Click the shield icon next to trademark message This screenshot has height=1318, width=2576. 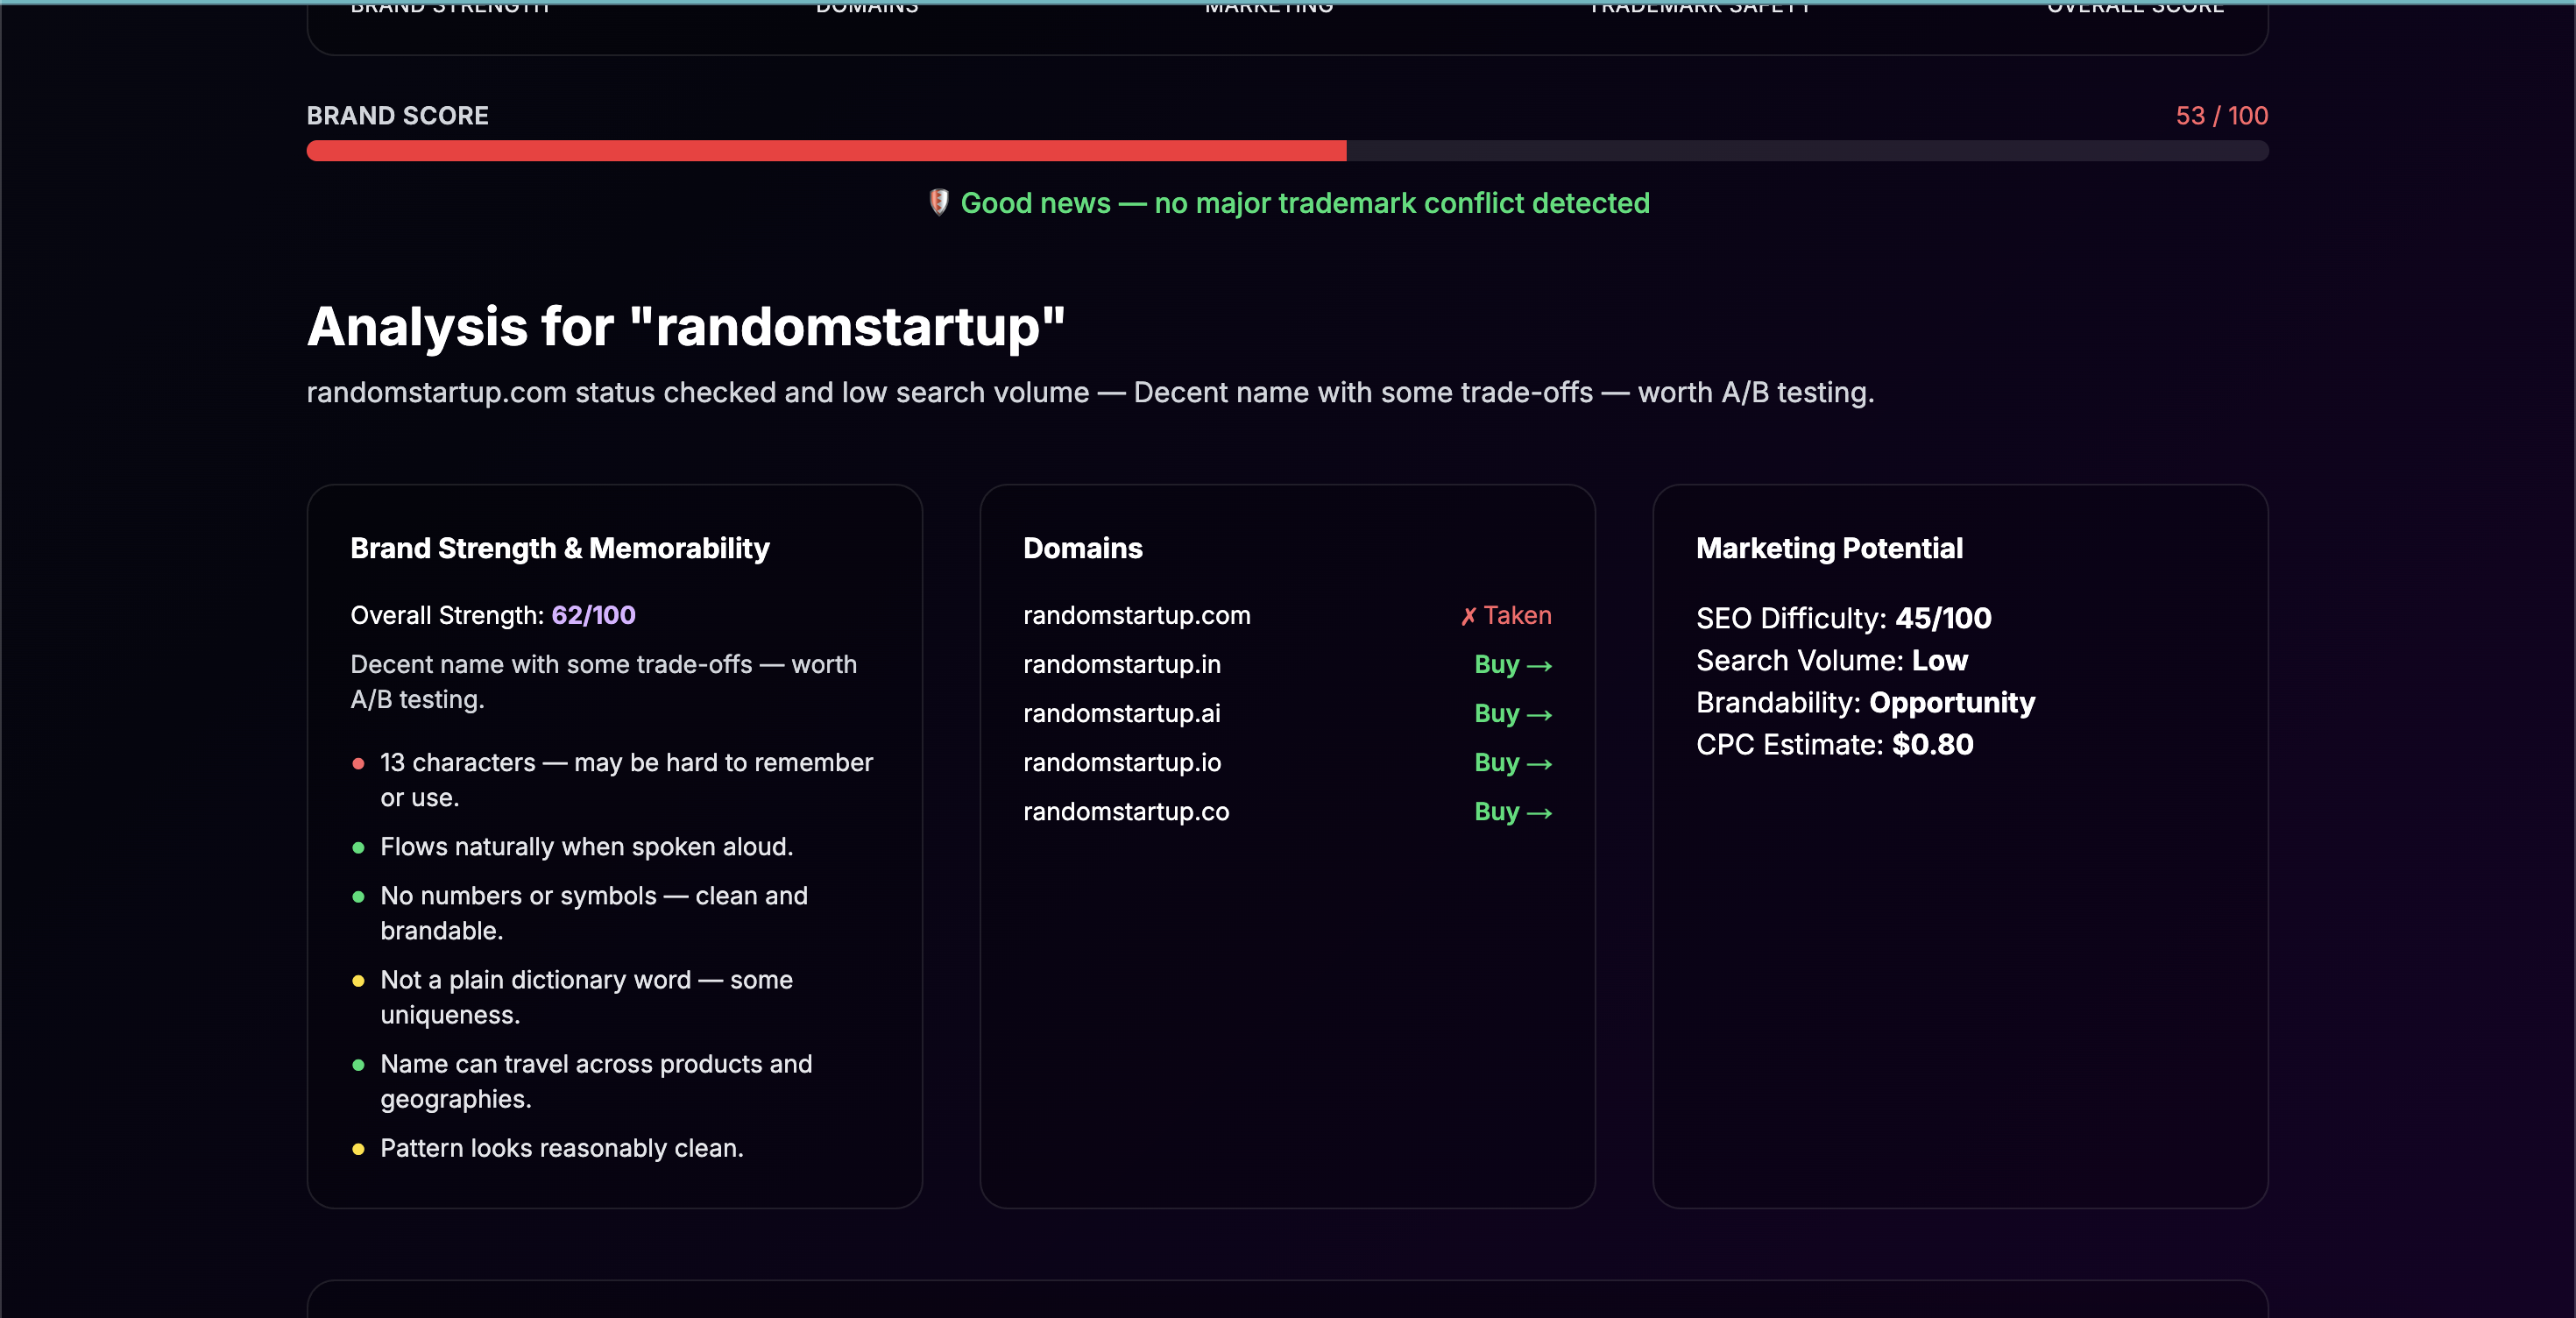[x=938, y=203]
